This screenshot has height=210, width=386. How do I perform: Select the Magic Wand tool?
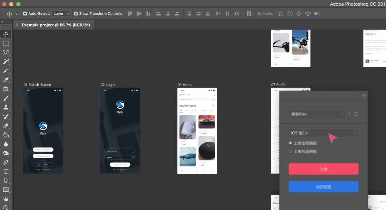pyautogui.click(x=6, y=62)
